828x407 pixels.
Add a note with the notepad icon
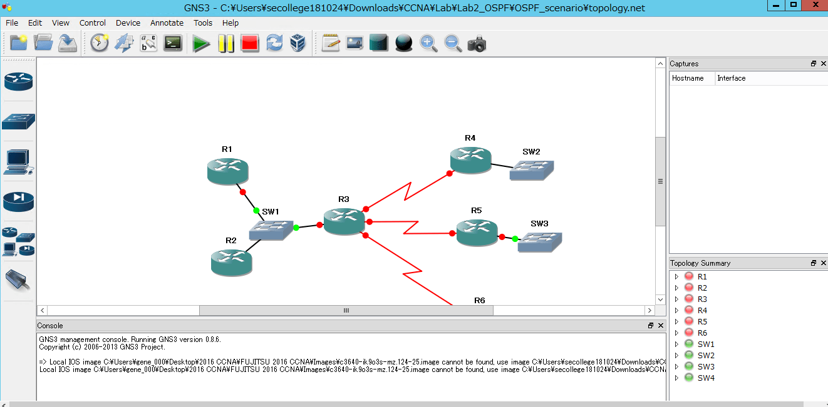[x=331, y=43]
